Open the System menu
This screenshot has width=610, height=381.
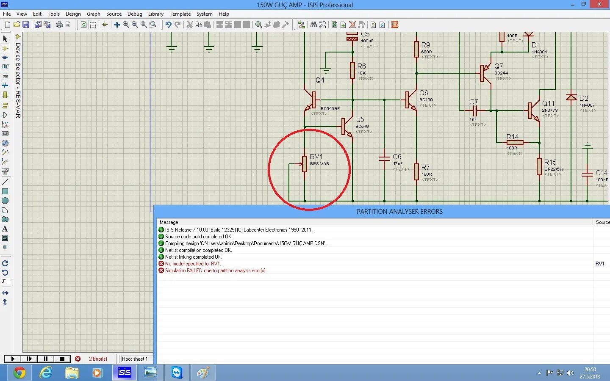(204, 14)
